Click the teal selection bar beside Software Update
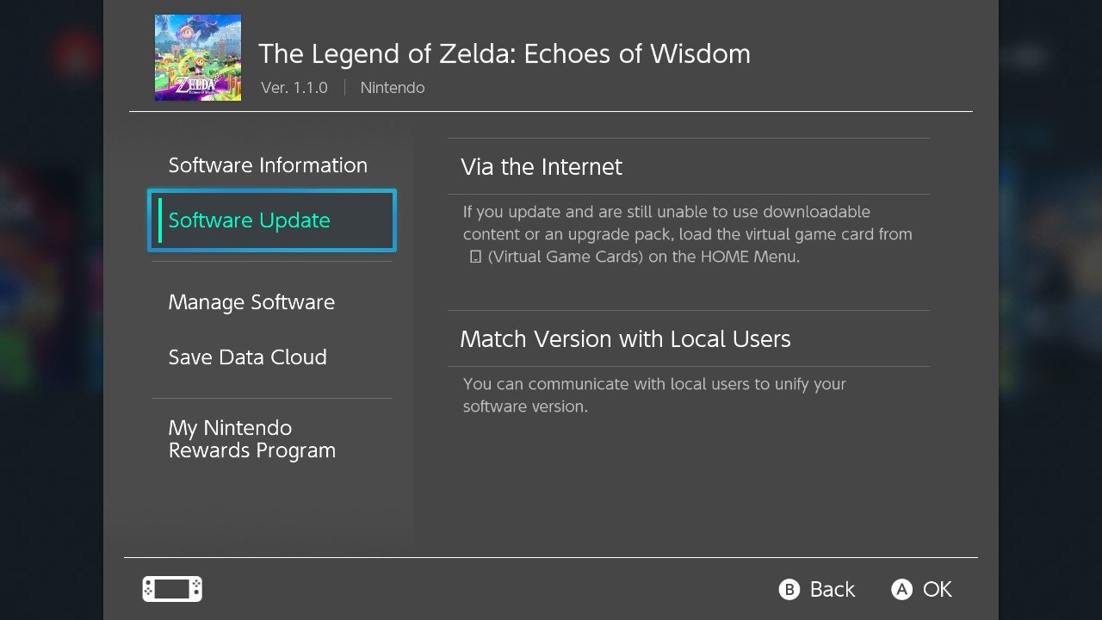 160,220
